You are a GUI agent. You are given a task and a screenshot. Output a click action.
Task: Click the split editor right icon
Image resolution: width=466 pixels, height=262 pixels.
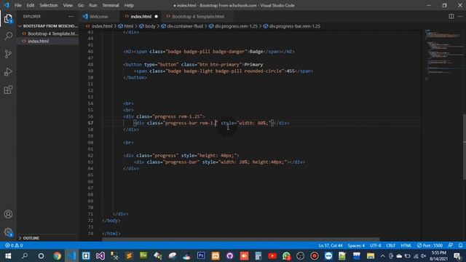(451, 16)
